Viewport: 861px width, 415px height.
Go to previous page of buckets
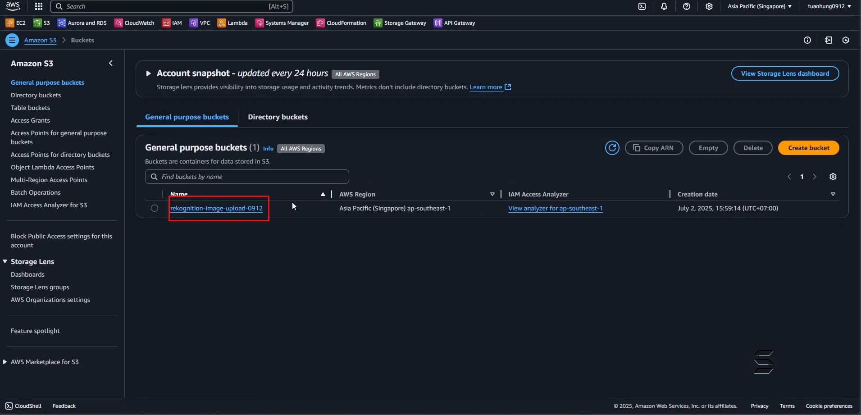tap(789, 177)
